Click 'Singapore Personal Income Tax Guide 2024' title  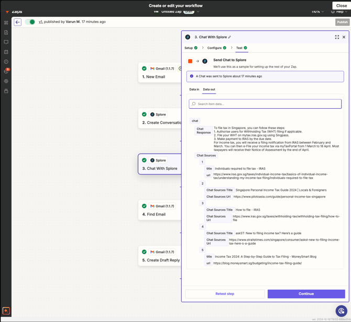[281, 190]
